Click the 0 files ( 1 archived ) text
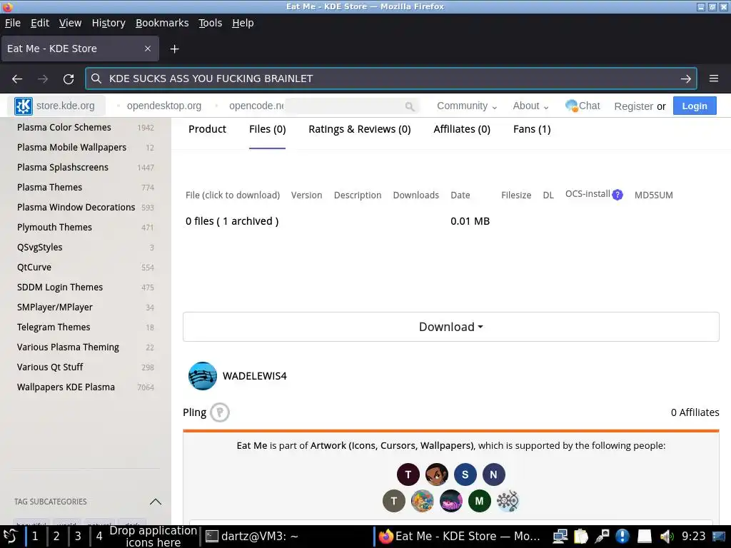The image size is (731, 548). pos(232,221)
